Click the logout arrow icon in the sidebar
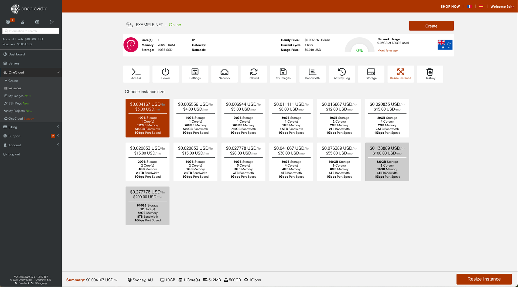 52,22
